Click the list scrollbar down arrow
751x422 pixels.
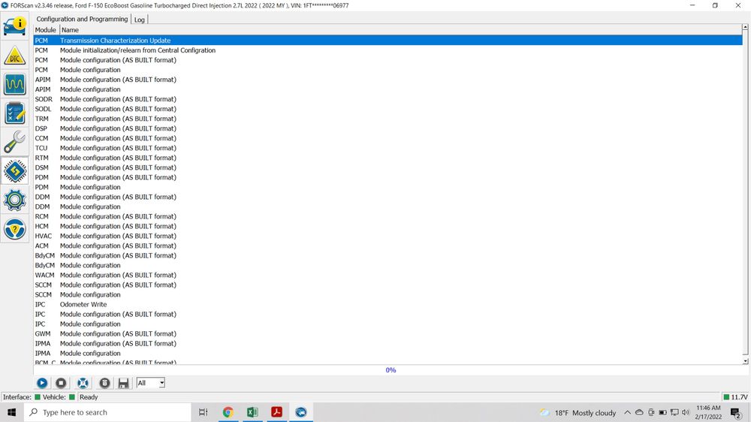pos(745,362)
